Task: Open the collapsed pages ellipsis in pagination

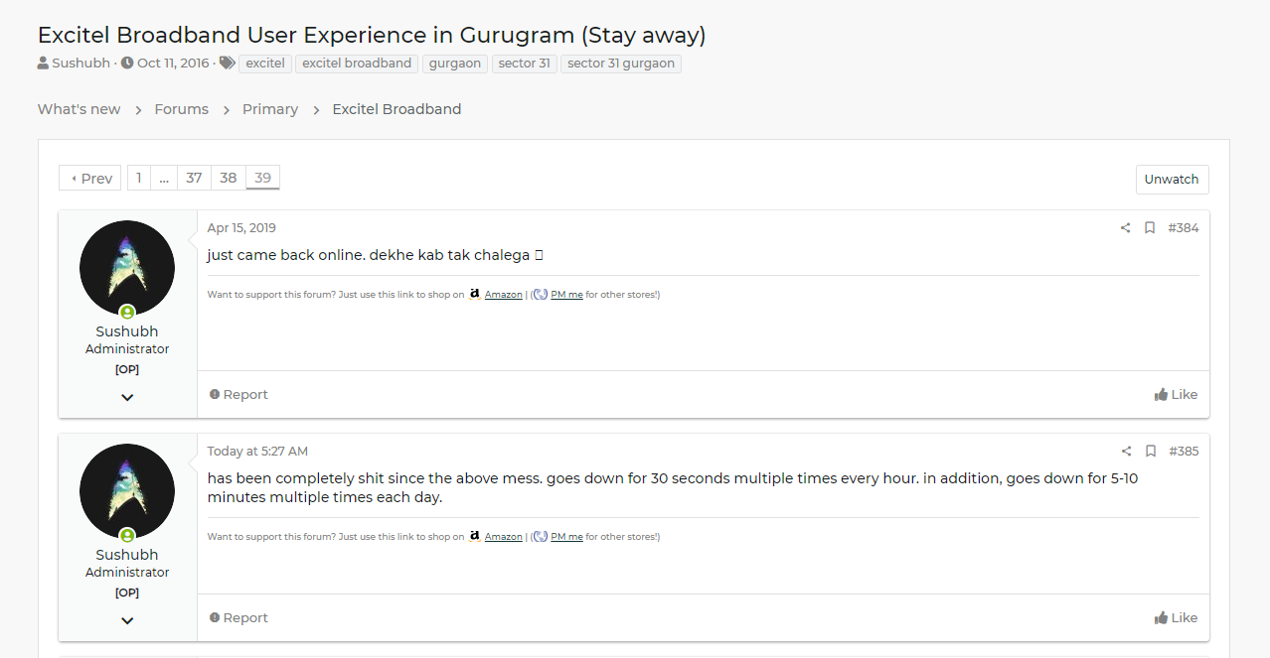Action: pyautogui.click(x=164, y=179)
